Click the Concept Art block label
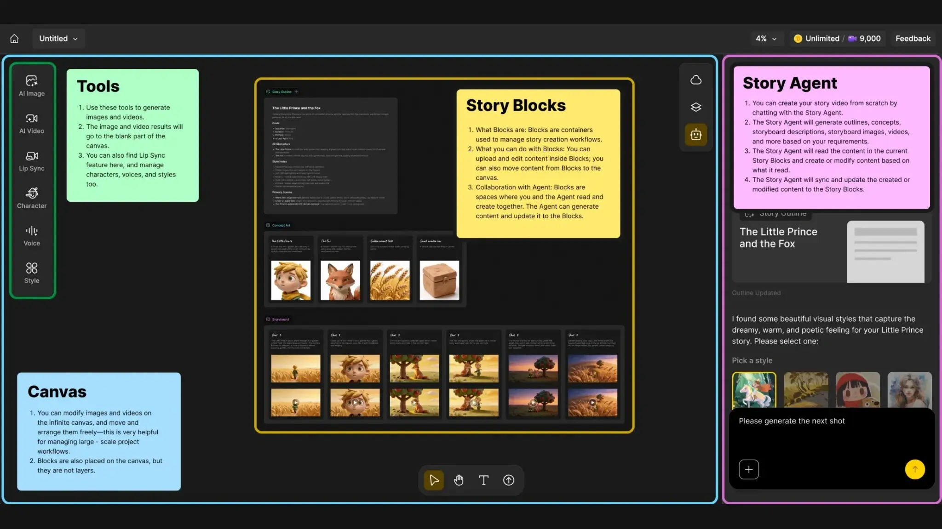Viewport: 942px width, 529px height. [281, 225]
